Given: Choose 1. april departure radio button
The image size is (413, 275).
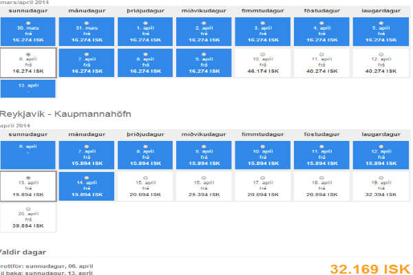Looking at the screenshot, I should coord(145,21).
